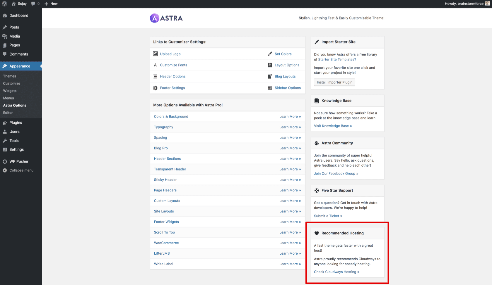Open WP Pusher menu

point(21,161)
